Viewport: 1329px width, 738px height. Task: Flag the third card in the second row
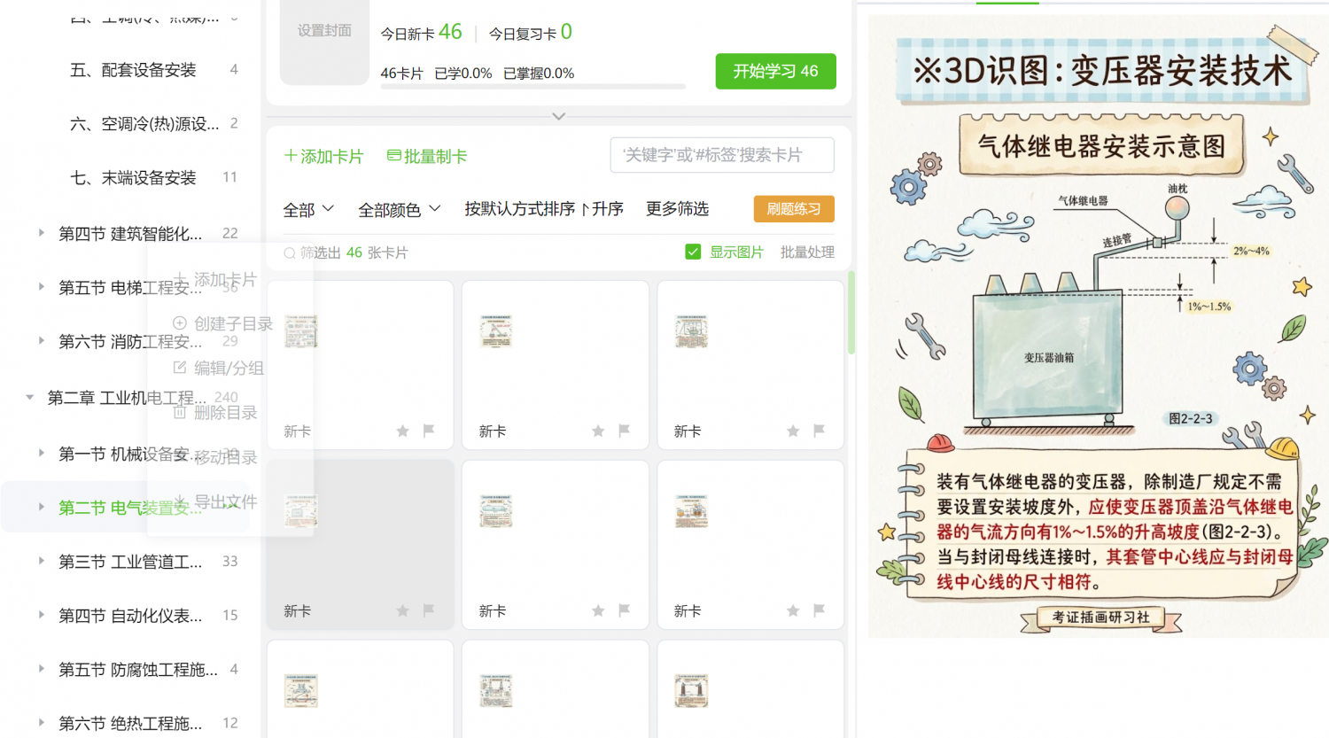pos(819,610)
